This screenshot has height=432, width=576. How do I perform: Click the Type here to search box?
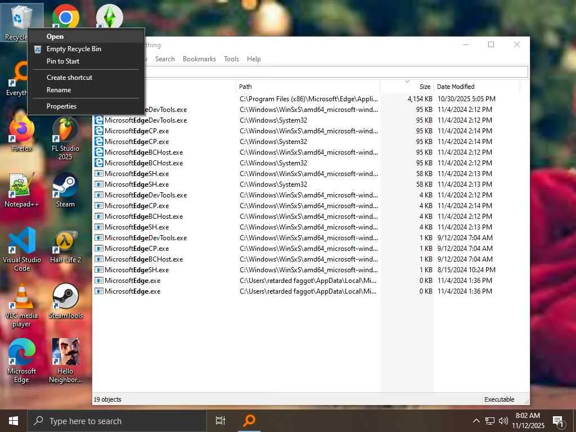click(117, 421)
